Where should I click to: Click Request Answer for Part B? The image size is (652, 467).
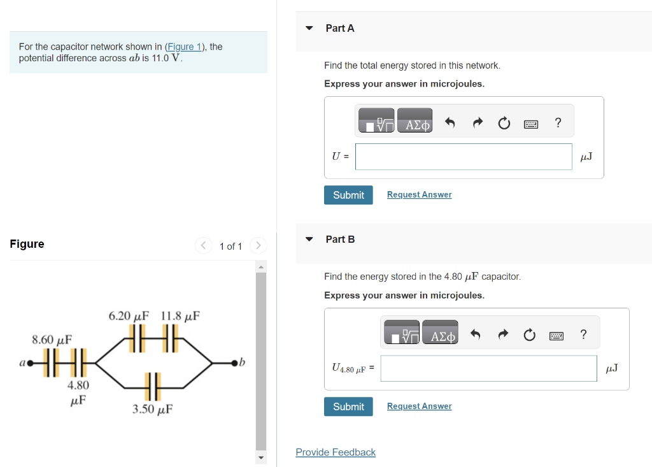coord(419,406)
